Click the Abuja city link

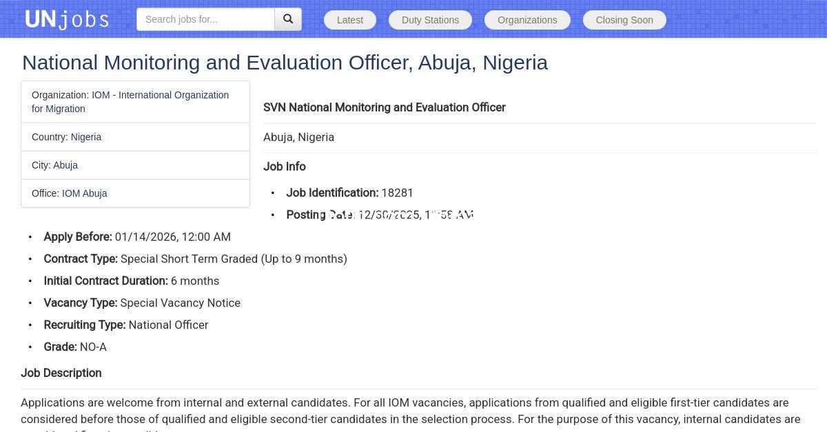pyautogui.click(x=65, y=165)
